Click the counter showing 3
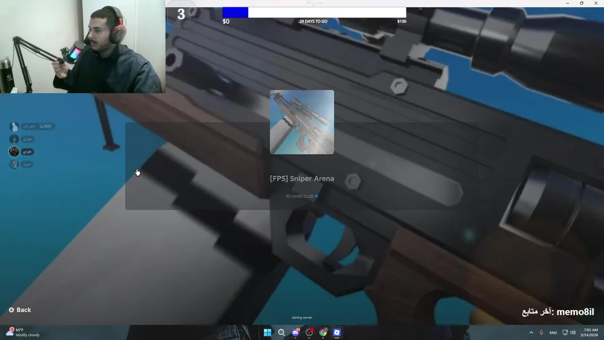Screen dimensions: 604x340 tap(181, 14)
